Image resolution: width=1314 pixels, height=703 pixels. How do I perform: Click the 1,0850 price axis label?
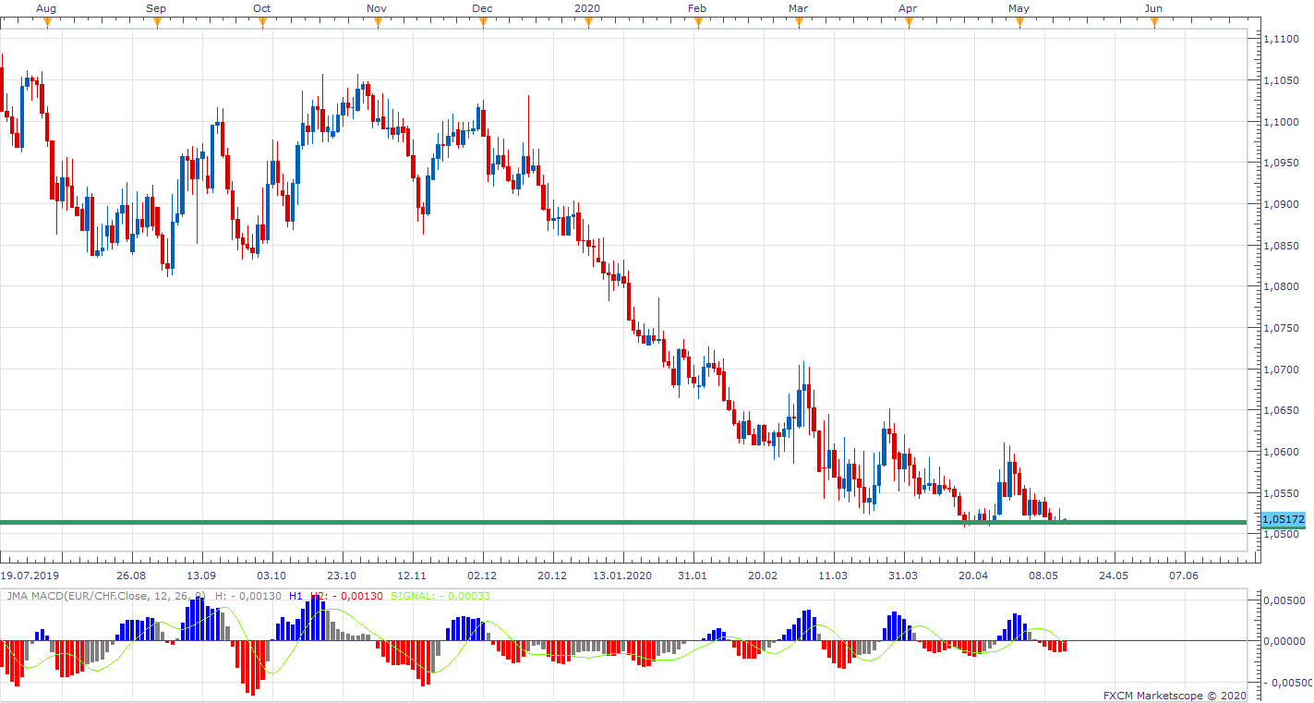click(x=1283, y=246)
